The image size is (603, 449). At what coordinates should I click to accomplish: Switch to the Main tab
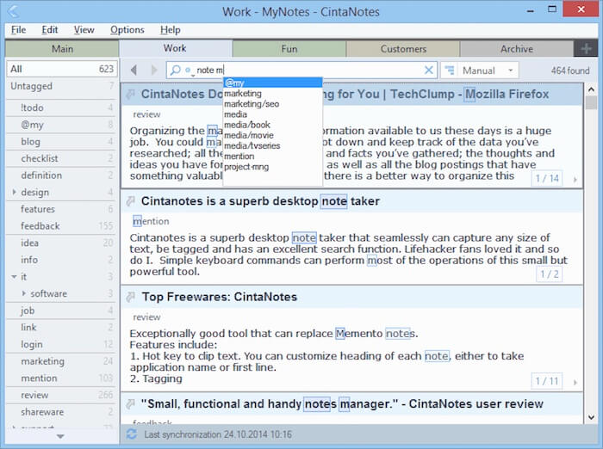pos(62,49)
